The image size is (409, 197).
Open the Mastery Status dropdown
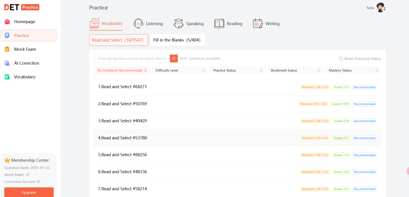click(x=353, y=71)
